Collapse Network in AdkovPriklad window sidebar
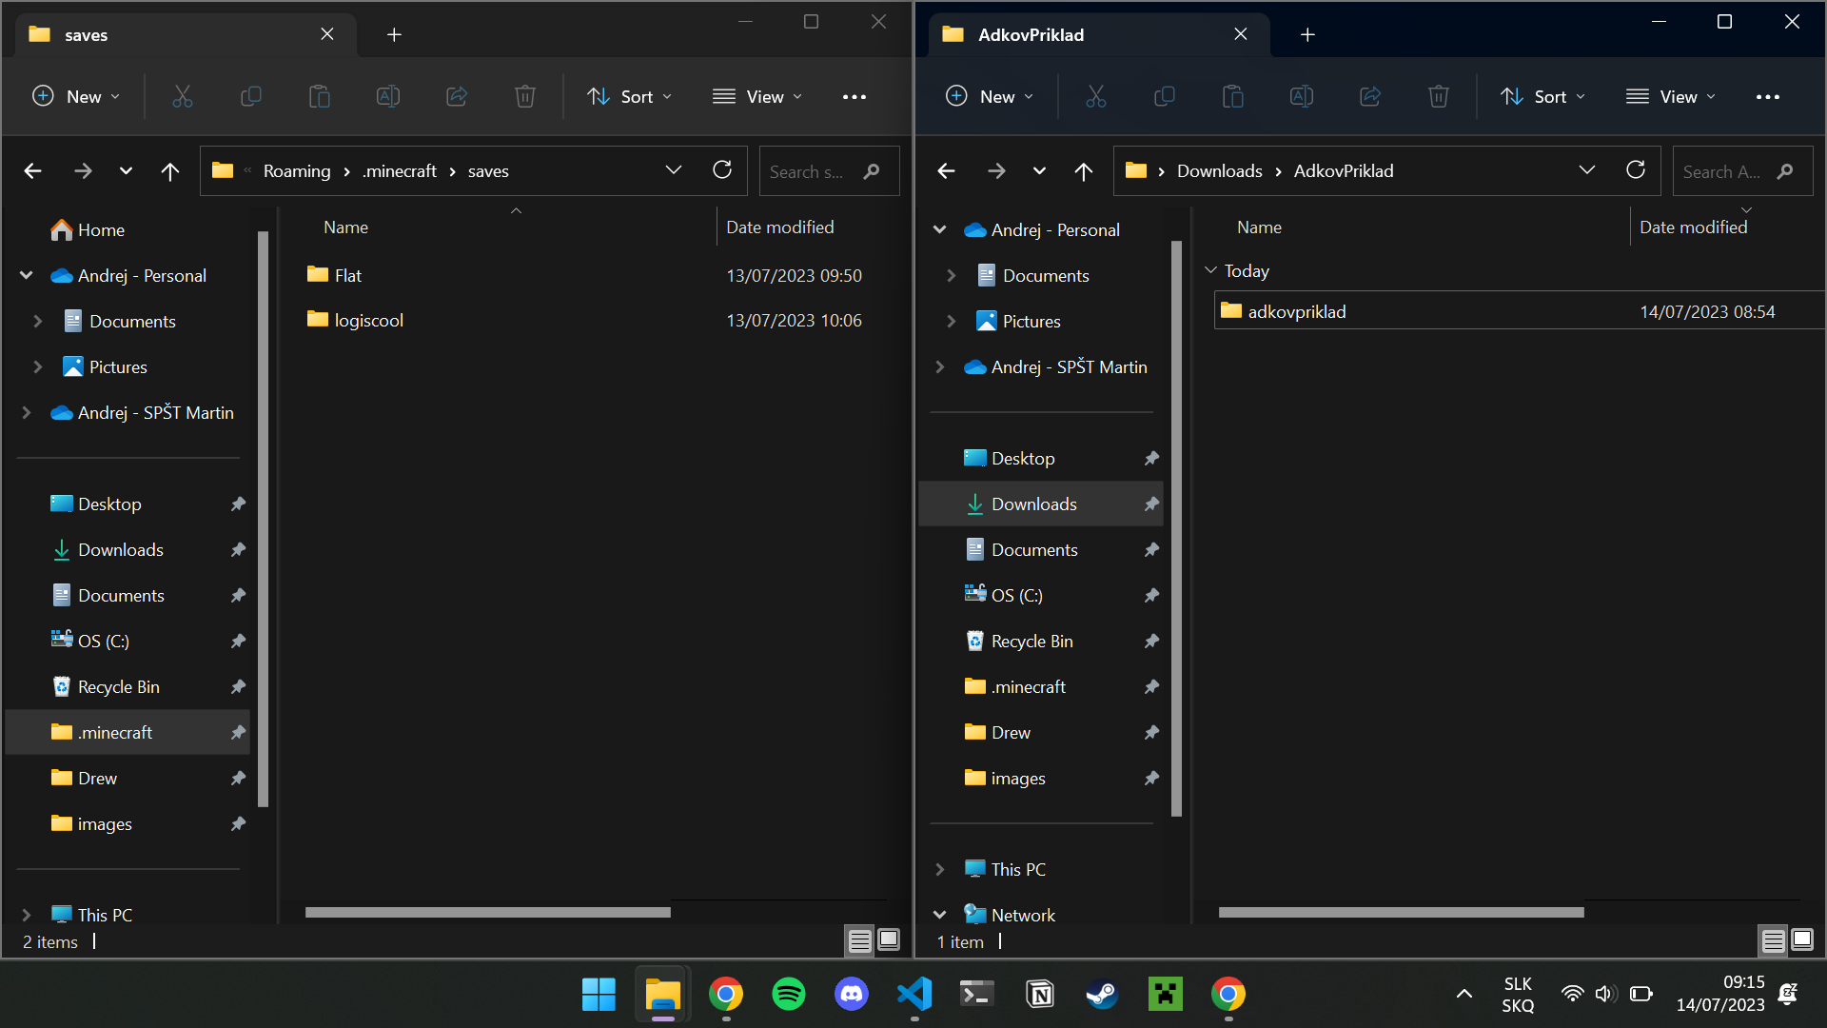Image resolution: width=1827 pixels, height=1028 pixels. pyautogui.click(x=940, y=915)
